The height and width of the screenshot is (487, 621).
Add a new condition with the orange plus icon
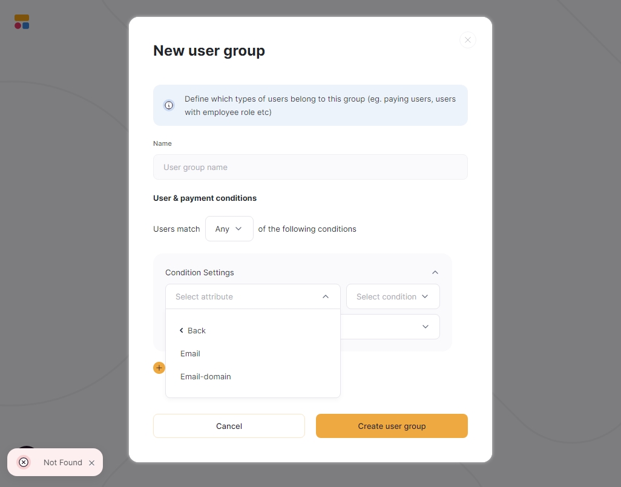[x=159, y=368]
